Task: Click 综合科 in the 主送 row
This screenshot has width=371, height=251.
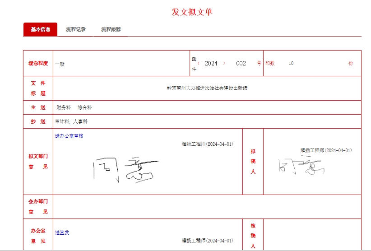Action: click(84, 107)
